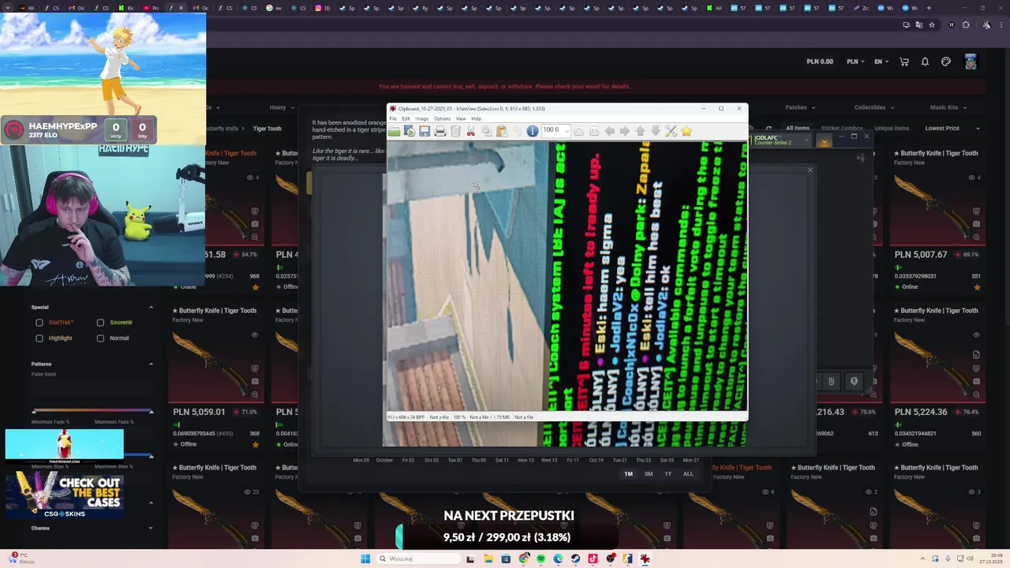The image size is (1010, 568).
Task: IrfanView settings tools icon
Action: tap(670, 131)
